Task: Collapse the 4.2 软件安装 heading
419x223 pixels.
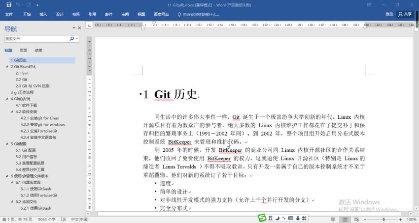Action: click(x=12, y=111)
